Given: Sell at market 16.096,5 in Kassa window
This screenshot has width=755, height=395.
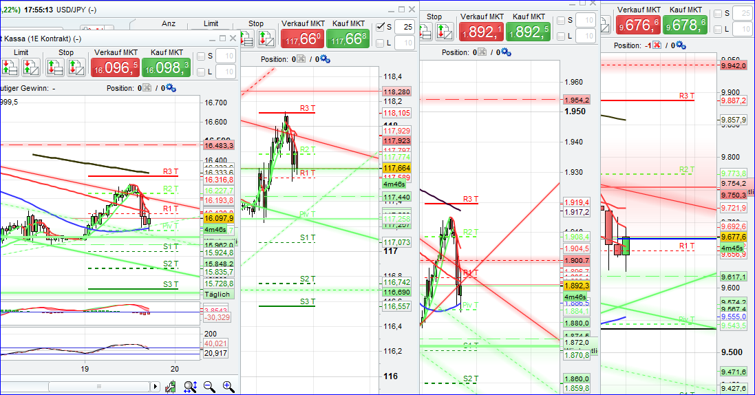Looking at the screenshot, I should click(115, 67).
